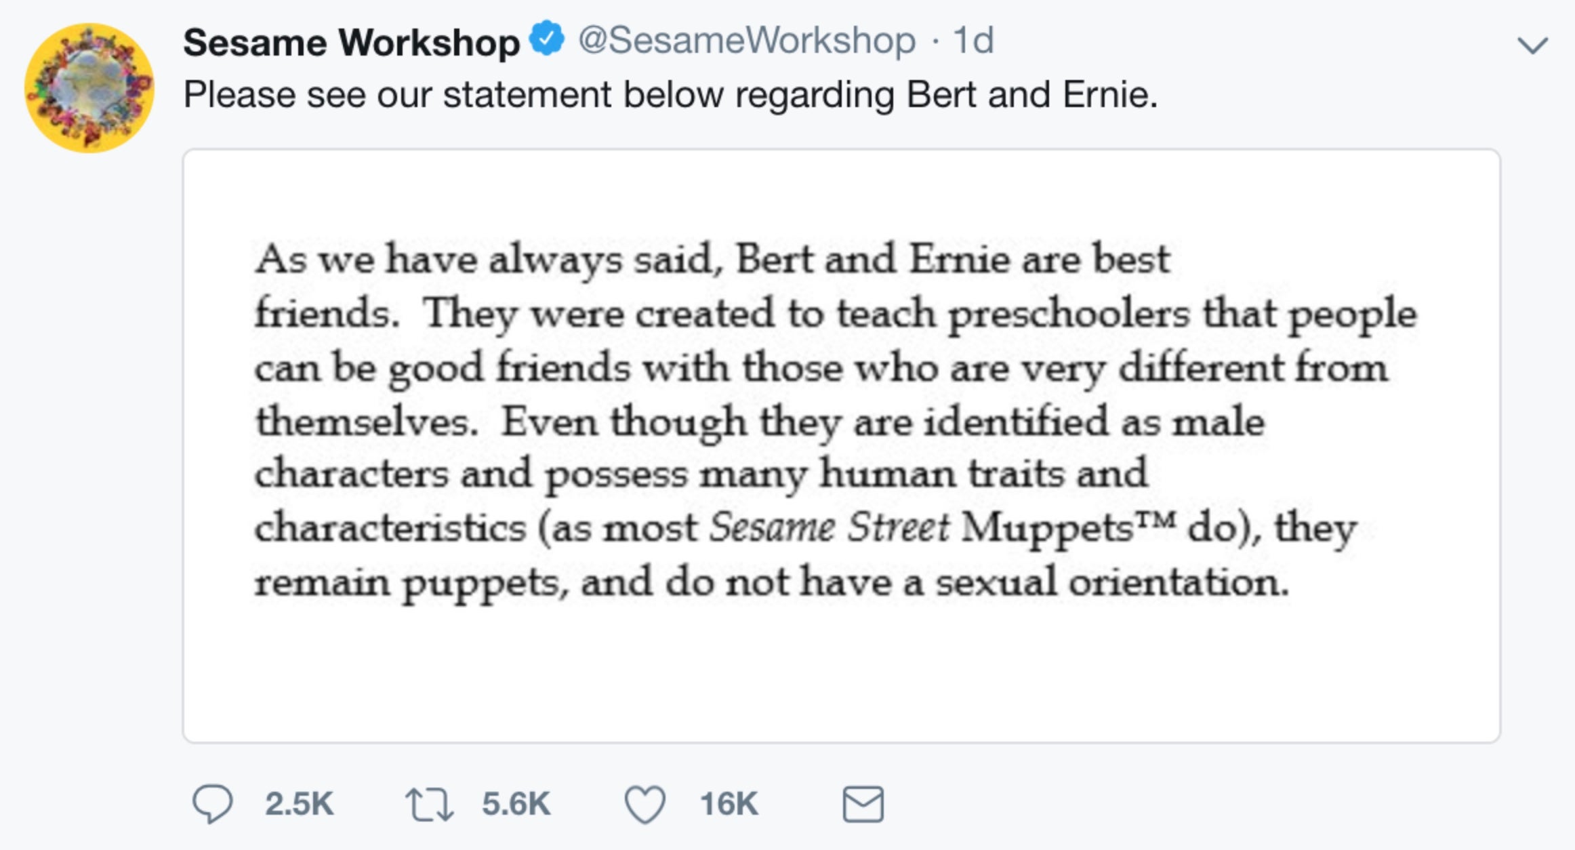The image size is (1575, 850).
Task: View the 2.5K replies count
Action: coord(299,805)
